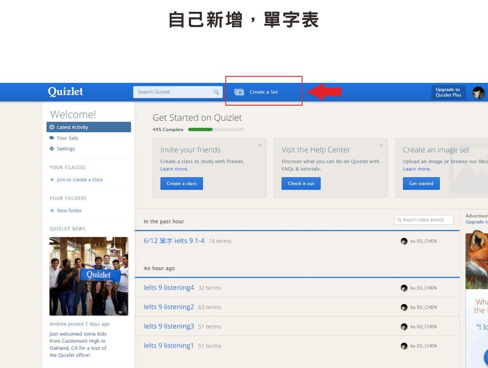Click EU_CHEN in the Ielts 9 listening2 row
Viewport: 488px width, 368px height.
(427, 308)
